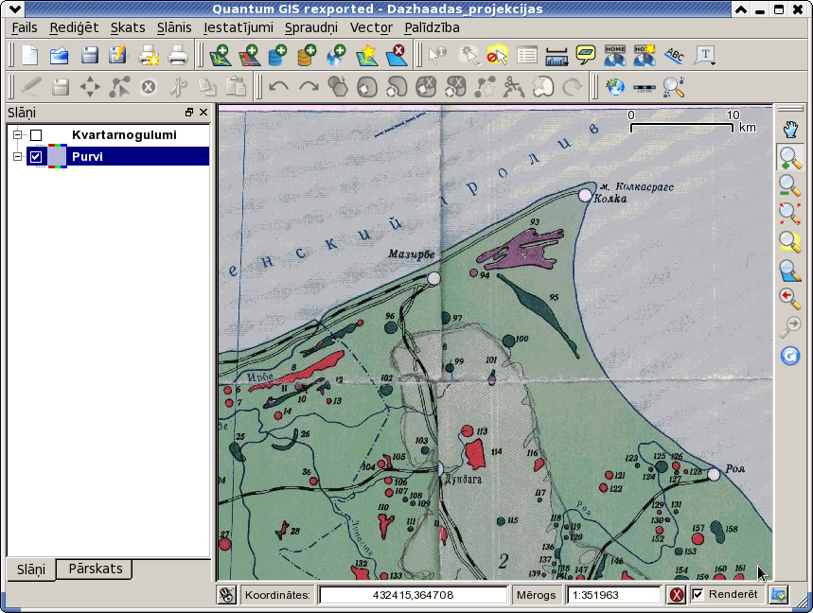Go to last zoom extent
Viewport: 813px width, 613px height.
point(790,299)
